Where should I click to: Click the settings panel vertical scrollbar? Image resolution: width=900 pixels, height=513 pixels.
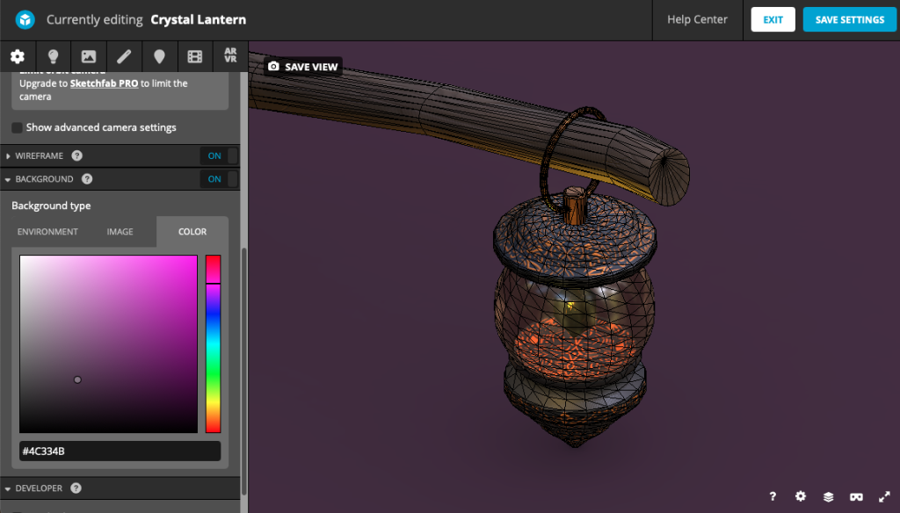[243, 372]
